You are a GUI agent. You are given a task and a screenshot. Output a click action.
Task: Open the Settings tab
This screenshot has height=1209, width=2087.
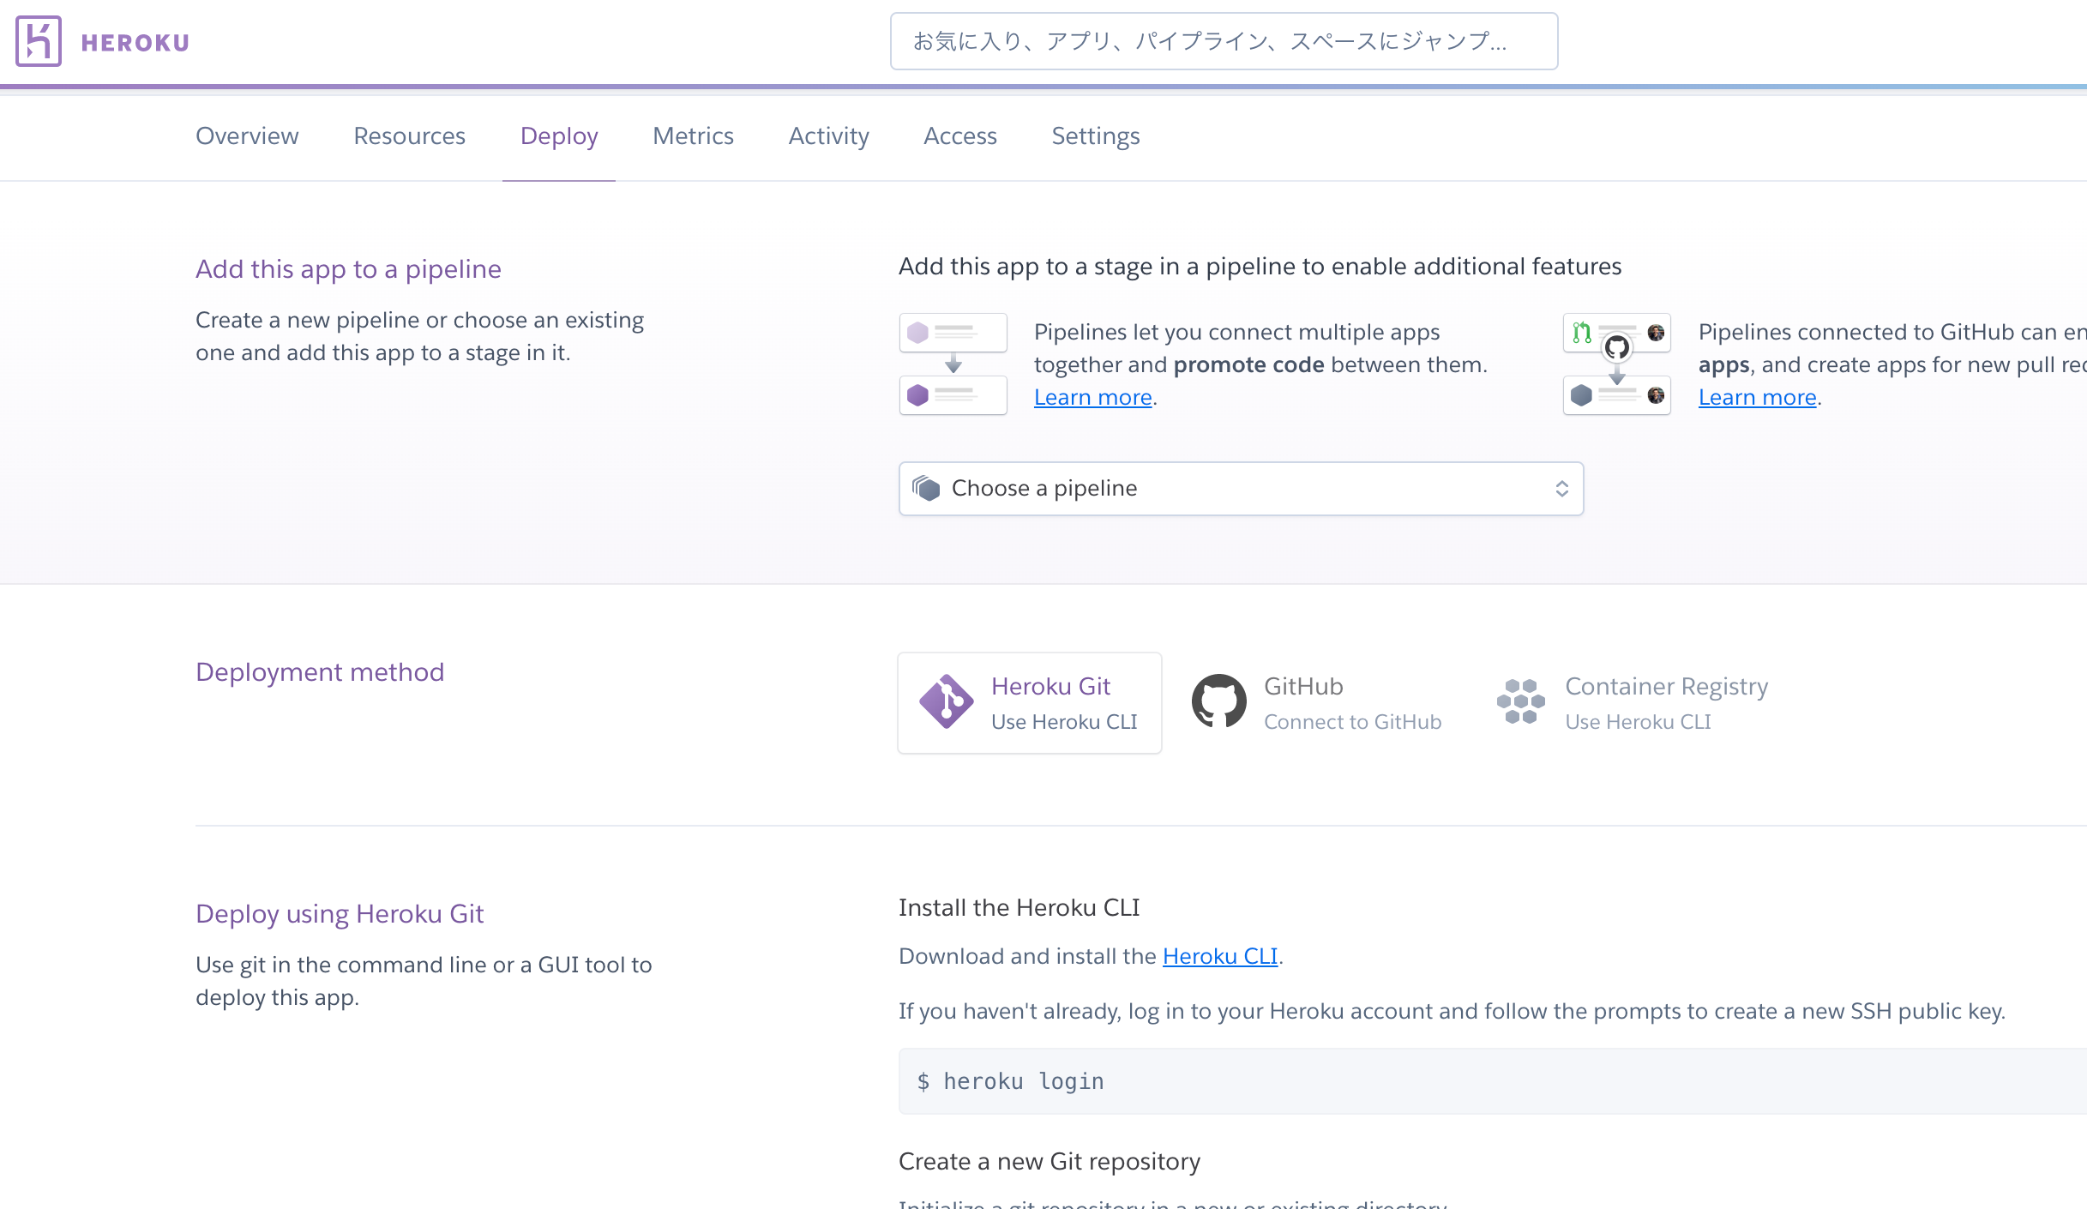1096,135
